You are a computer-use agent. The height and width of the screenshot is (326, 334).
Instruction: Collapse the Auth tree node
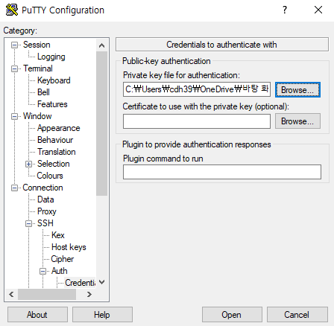[42, 271]
